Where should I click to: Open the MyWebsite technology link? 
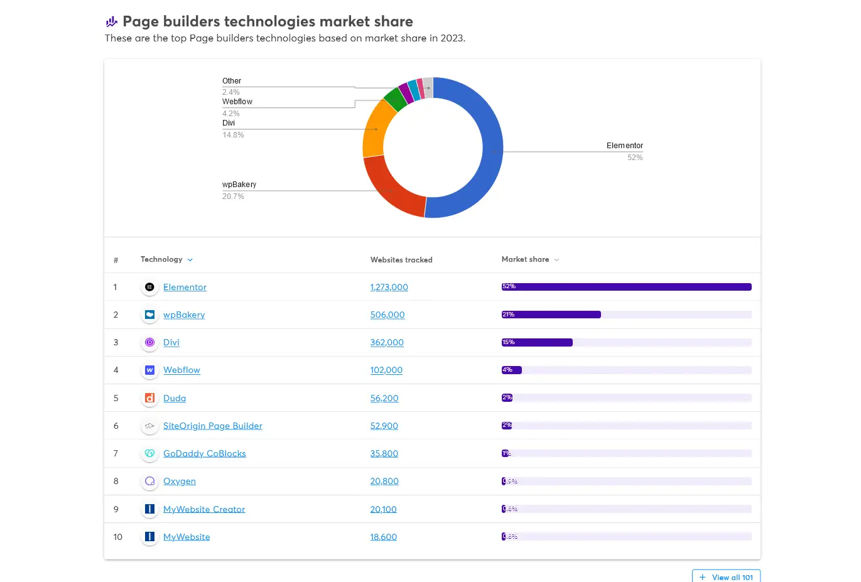coord(187,537)
